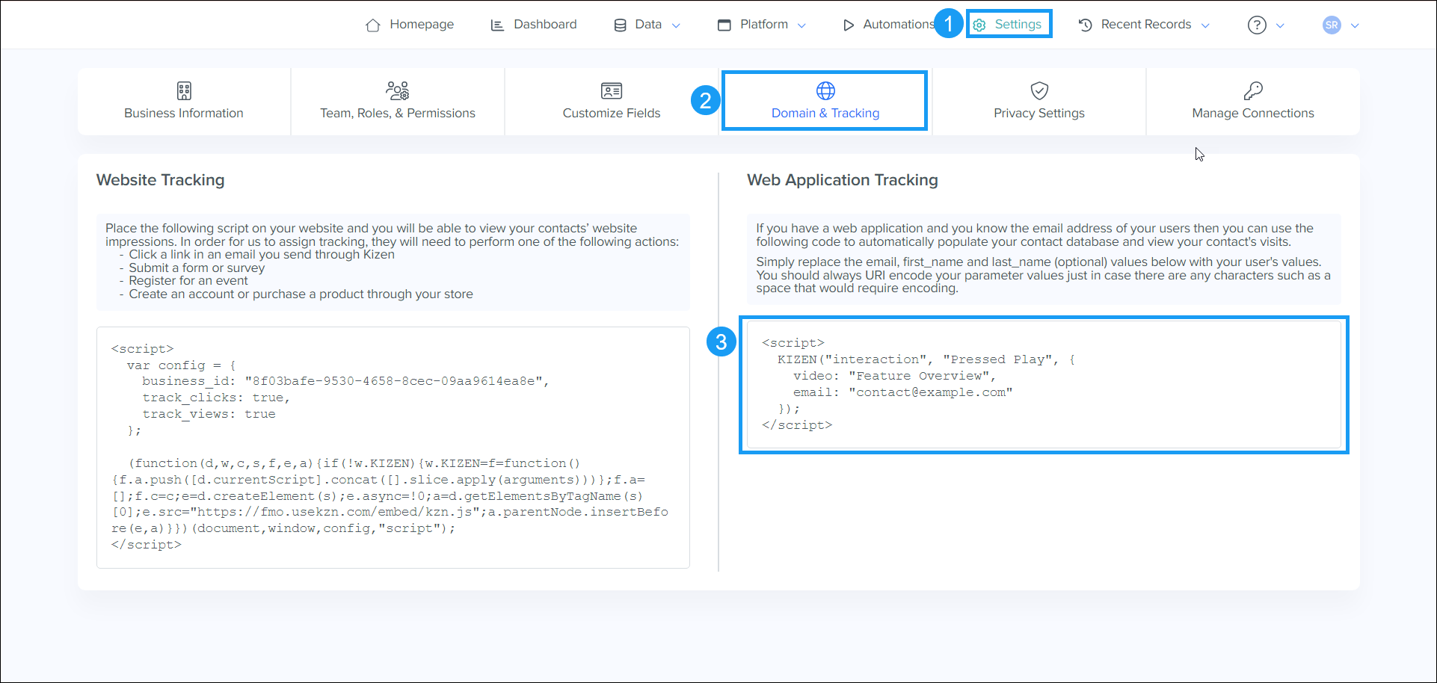This screenshot has height=683, width=1437.
Task: Click the 'track_views: true' line
Action: click(x=209, y=414)
